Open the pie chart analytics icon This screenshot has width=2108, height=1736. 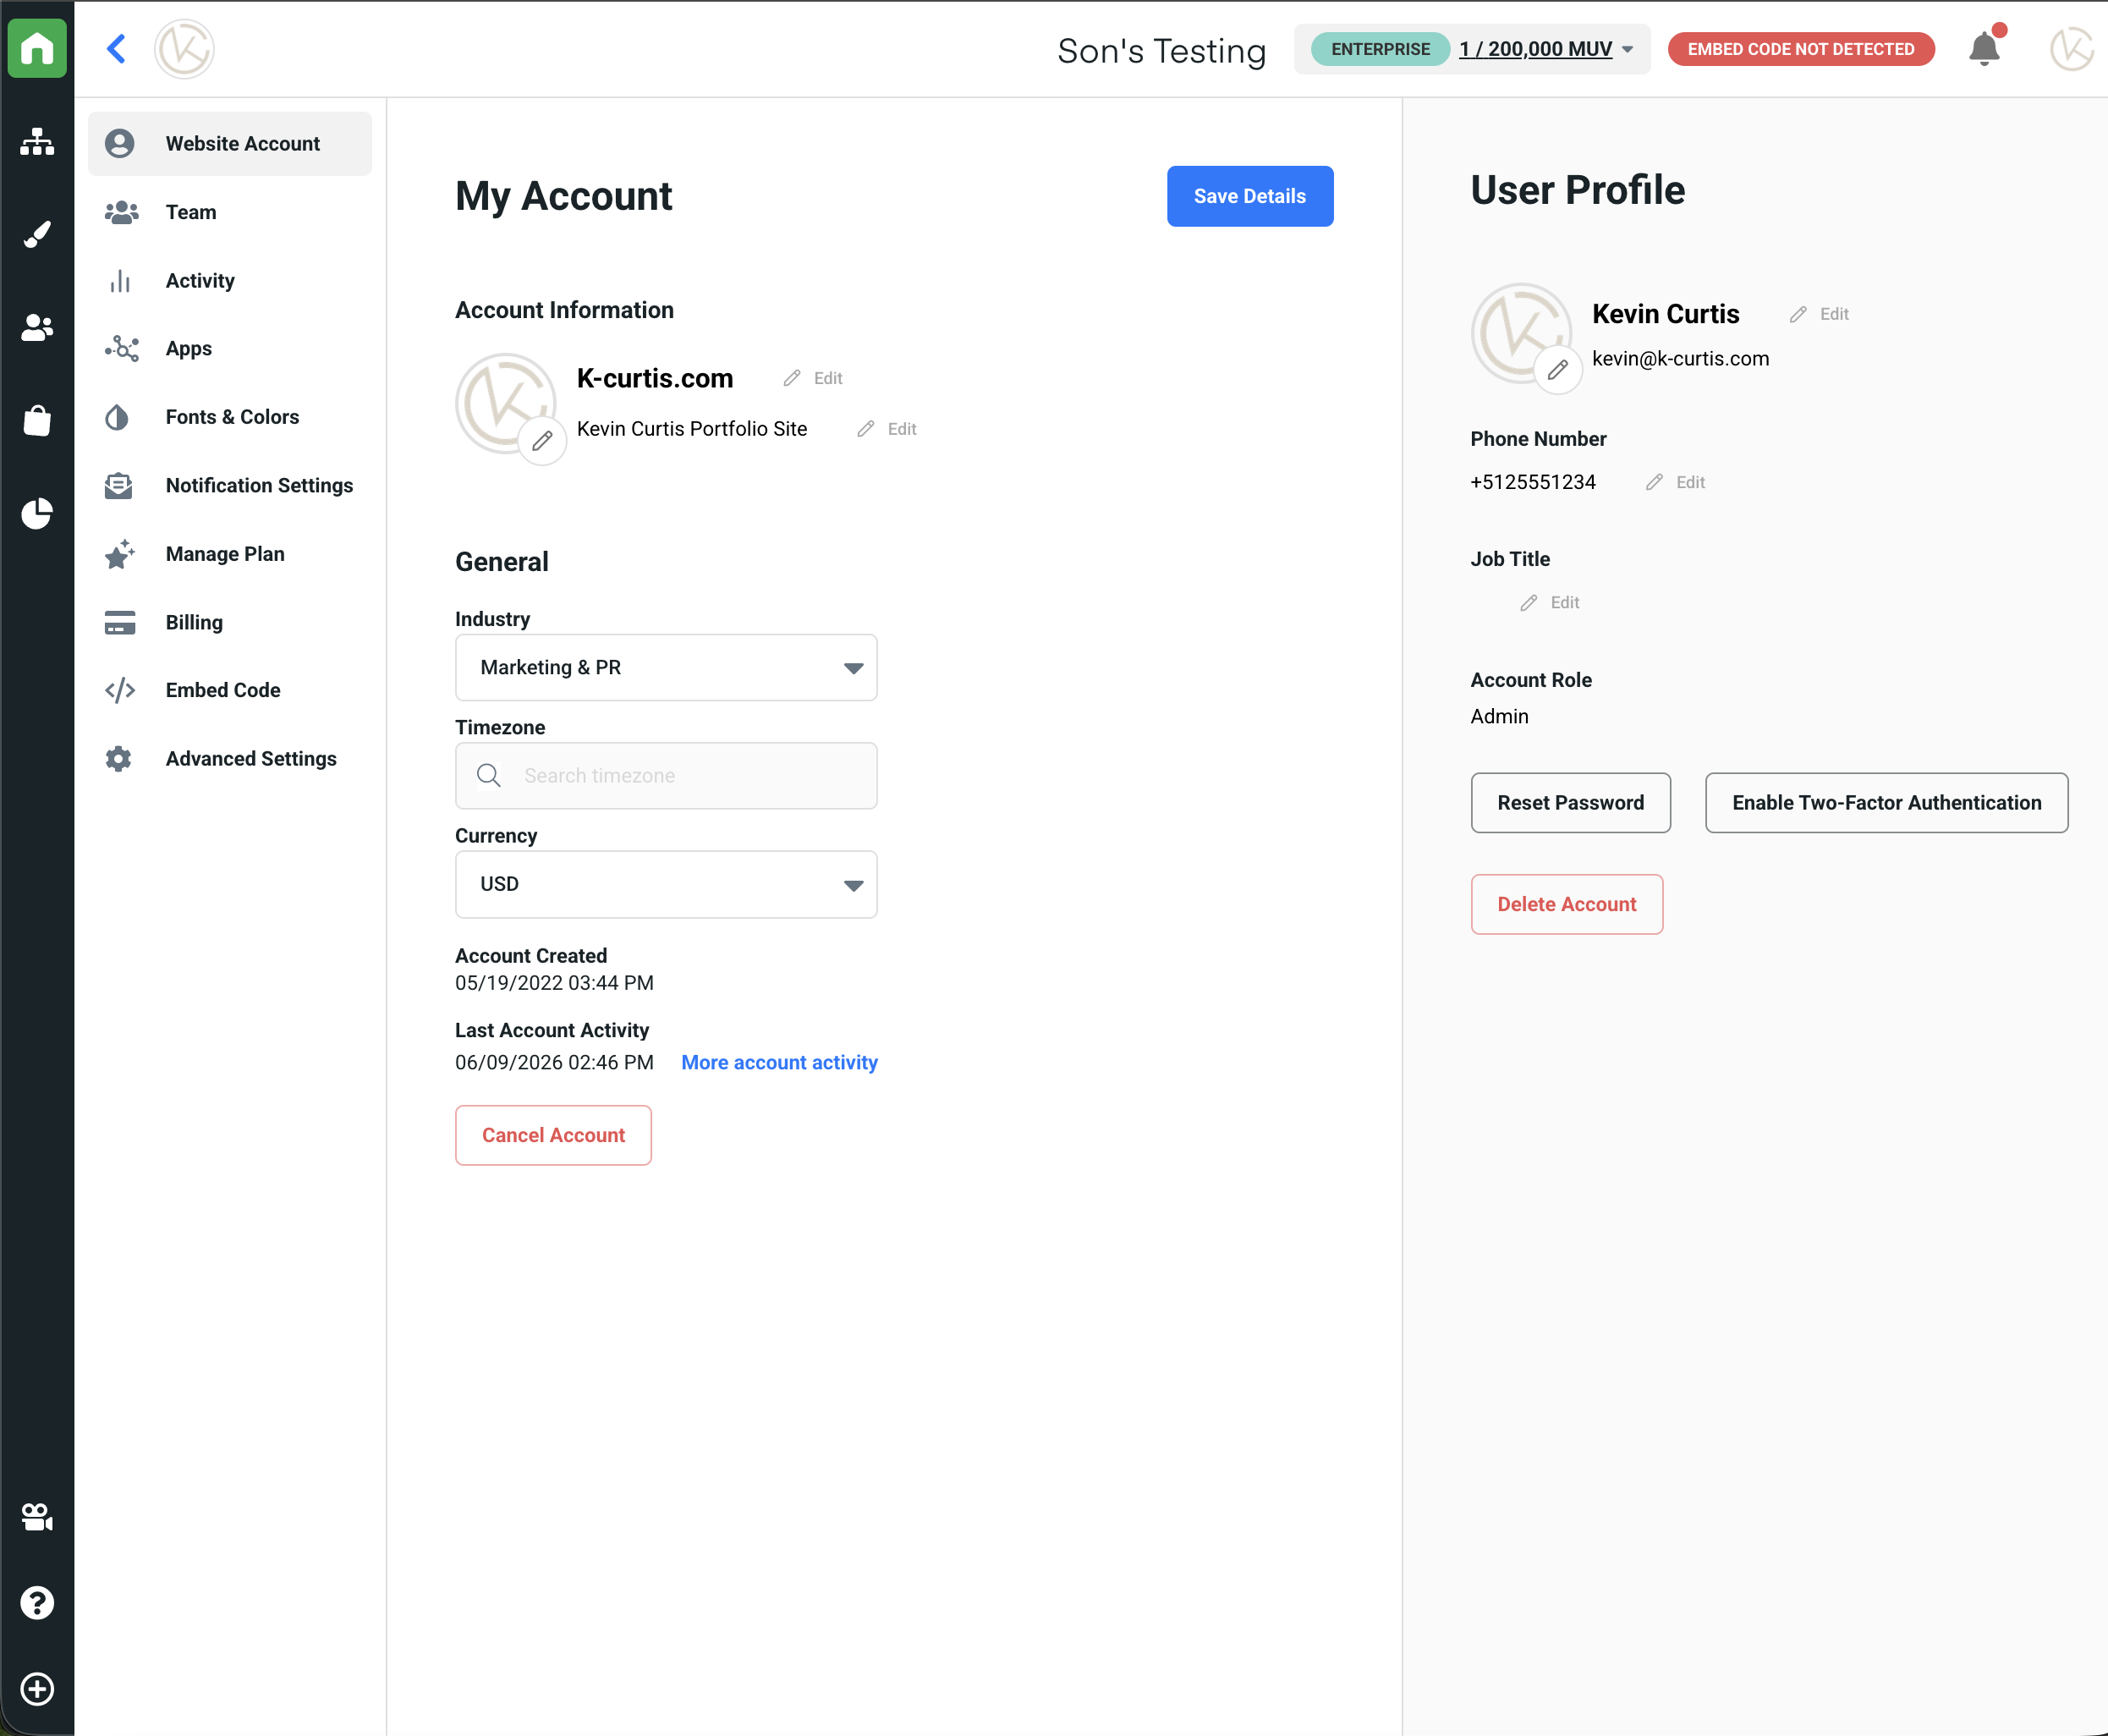coord(37,513)
